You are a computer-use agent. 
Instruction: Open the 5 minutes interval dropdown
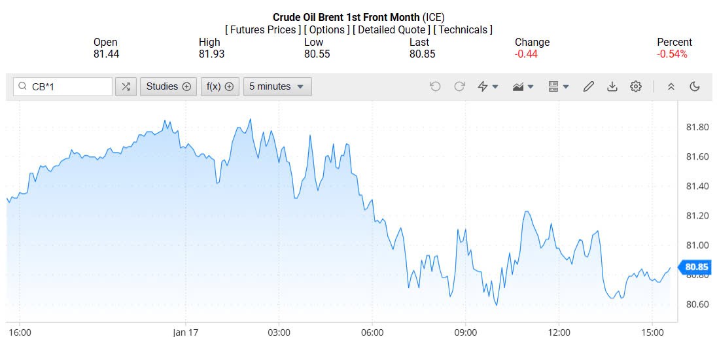(277, 86)
